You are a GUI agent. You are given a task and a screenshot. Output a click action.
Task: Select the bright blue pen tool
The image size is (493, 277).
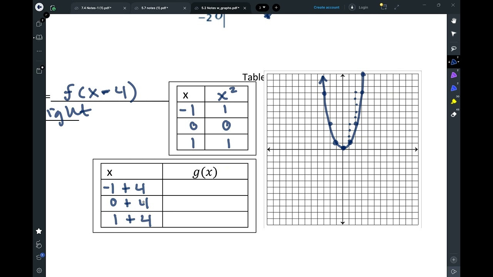[454, 88]
